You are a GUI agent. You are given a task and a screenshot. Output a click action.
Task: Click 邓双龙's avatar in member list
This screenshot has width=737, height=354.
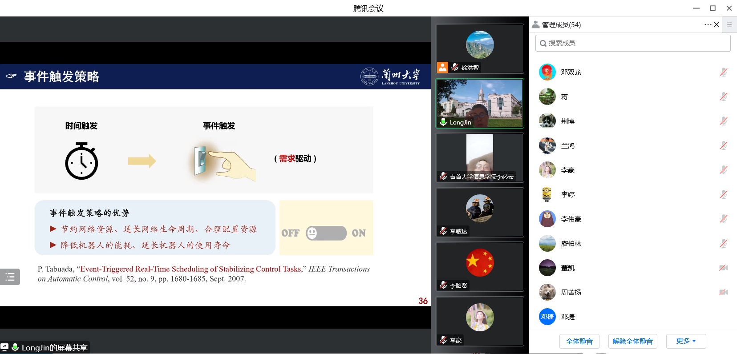547,72
